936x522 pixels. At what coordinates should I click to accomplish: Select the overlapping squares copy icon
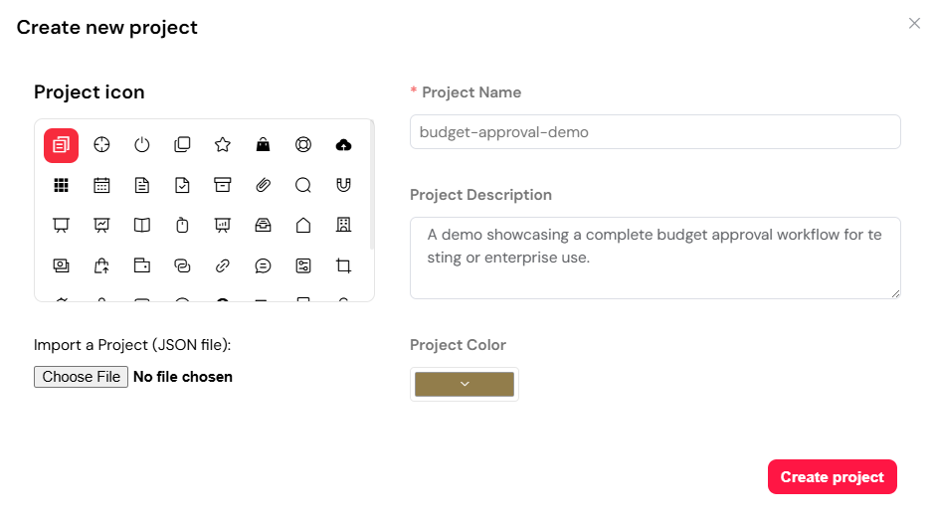(x=182, y=145)
